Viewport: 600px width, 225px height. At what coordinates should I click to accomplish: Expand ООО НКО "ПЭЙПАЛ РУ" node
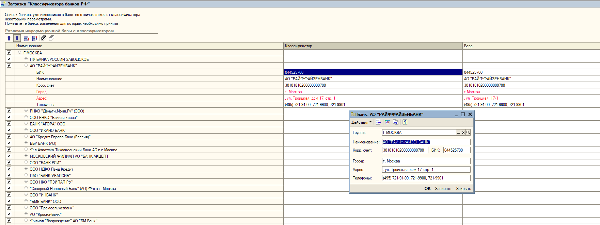click(26, 181)
